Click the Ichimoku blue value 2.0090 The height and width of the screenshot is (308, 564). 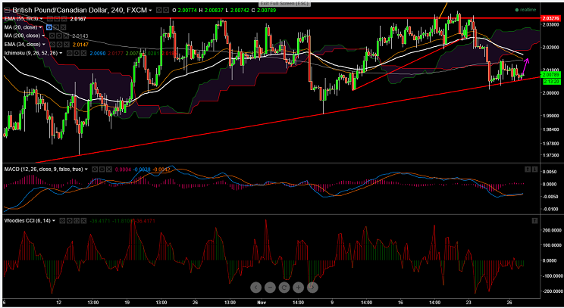tap(98, 53)
